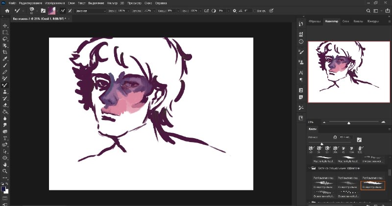Switch to the Каналы tab
The image size is (392, 206).
[358, 21]
